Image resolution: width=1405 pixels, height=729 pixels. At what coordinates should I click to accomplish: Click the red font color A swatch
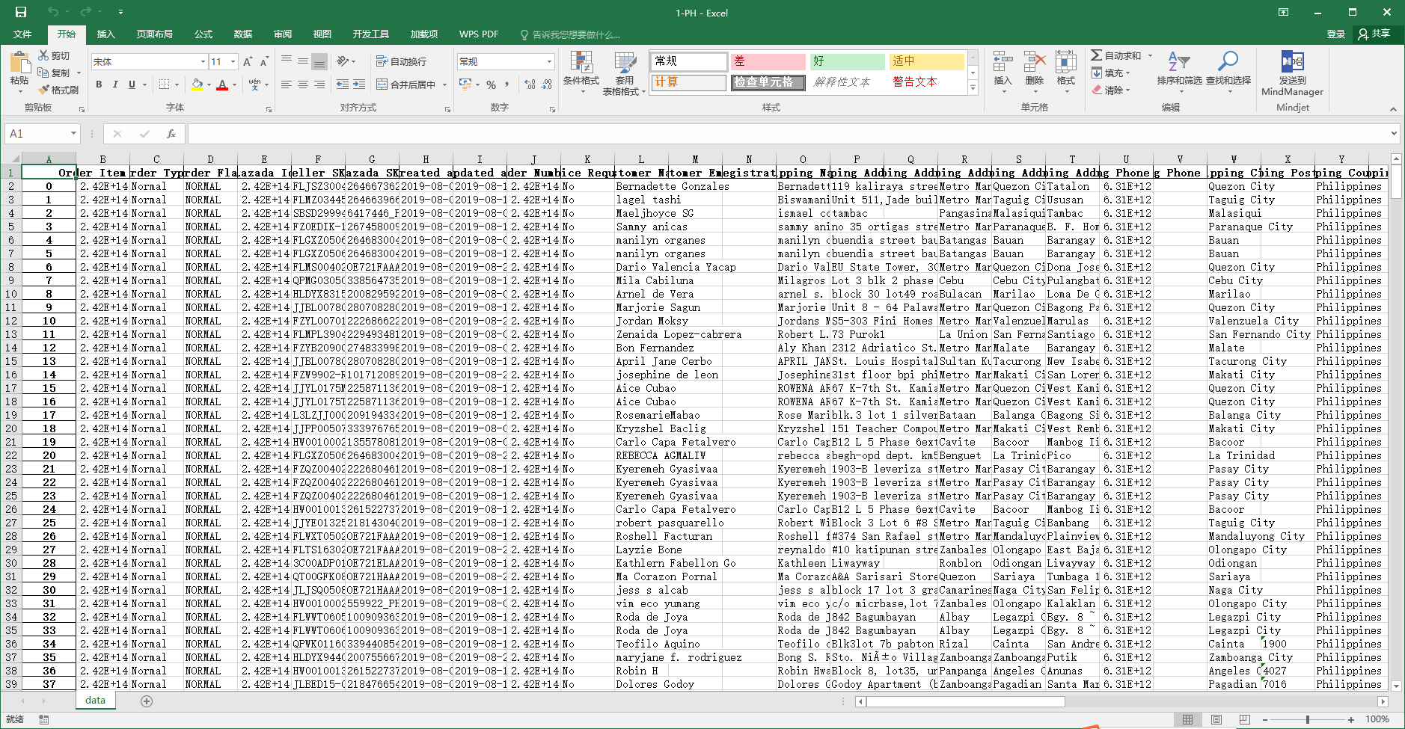coord(222,84)
